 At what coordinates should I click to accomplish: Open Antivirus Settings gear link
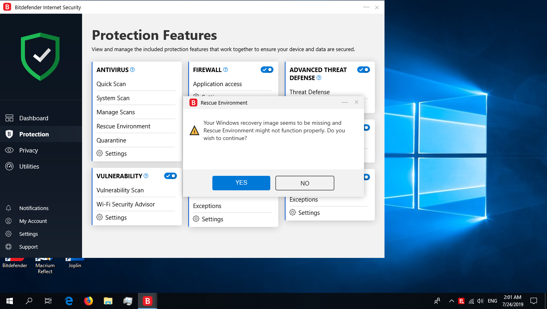(x=112, y=154)
